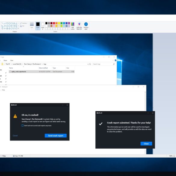Click Edit with Paint 3D

(79, 26)
